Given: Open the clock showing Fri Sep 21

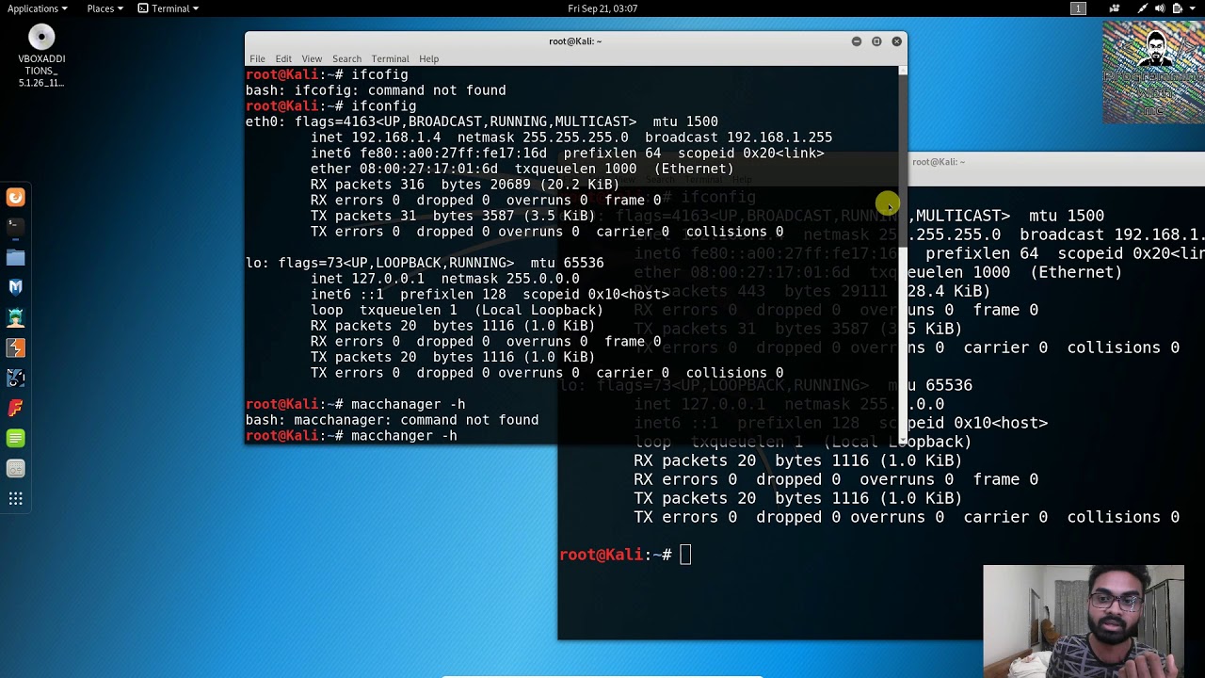Looking at the screenshot, I should pos(602,8).
